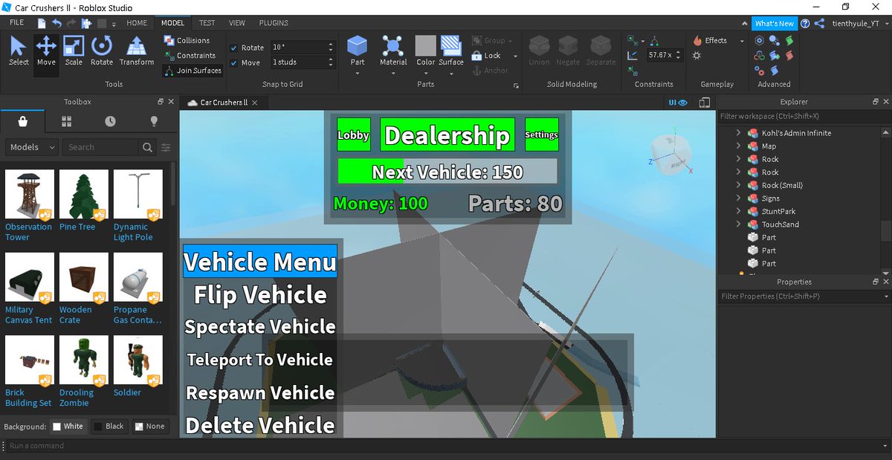Disable Rotate snapping checkbox
This screenshot has width=892, height=460.
point(234,48)
